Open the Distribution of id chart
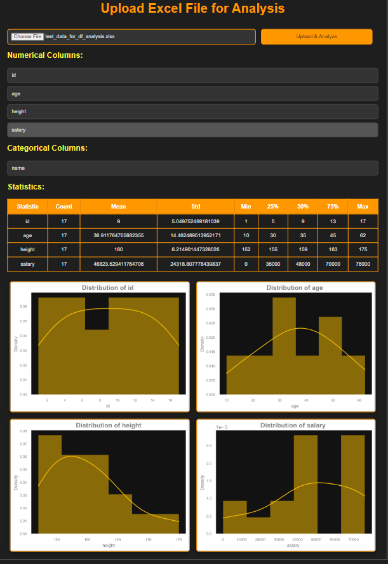Viewport: 388px width, 564px height. (100, 347)
